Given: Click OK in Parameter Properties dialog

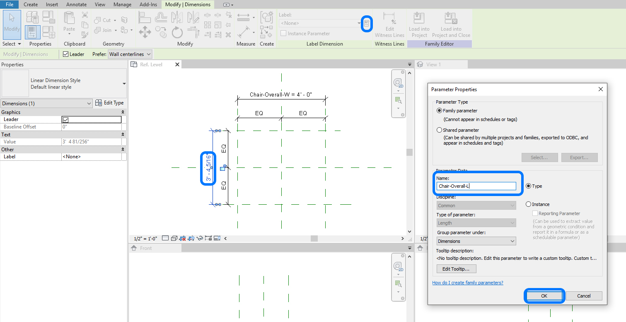Looking at the screenshot, I should [544, 296].
